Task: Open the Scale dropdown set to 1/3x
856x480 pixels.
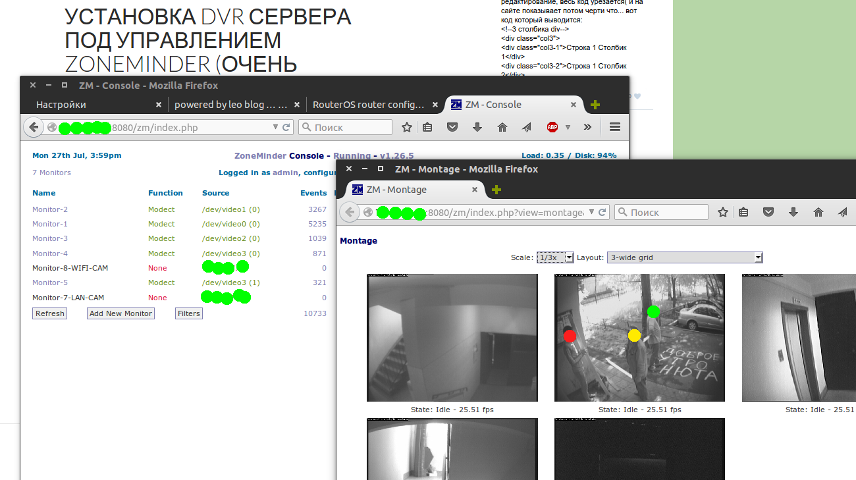Action: click(555, 257)
